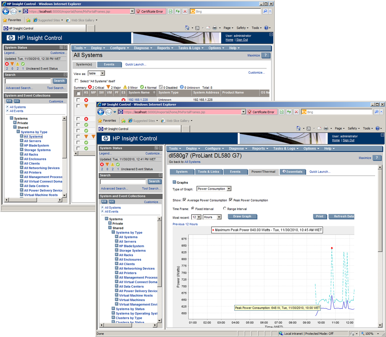Screen dimensions: 386x337
Task: Click the Home icon in front window's command bar
Action: (298, 128)
